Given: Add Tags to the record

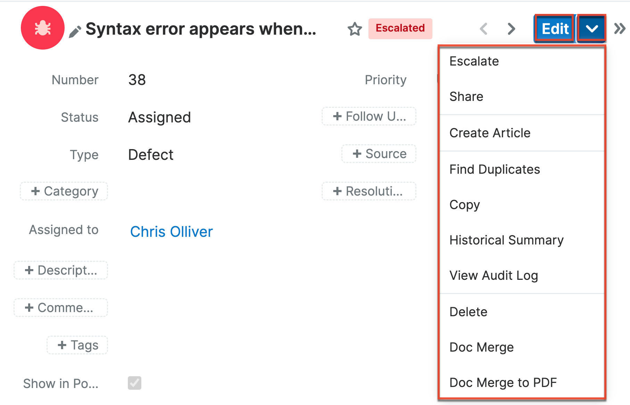Looking at the screenshot, I should [x=77, y=345].
